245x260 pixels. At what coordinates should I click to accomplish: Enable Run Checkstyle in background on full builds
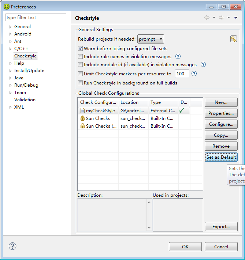81,83
